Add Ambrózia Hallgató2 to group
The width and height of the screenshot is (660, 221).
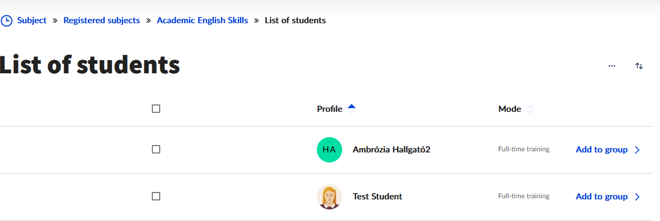(x=601, y=150)
